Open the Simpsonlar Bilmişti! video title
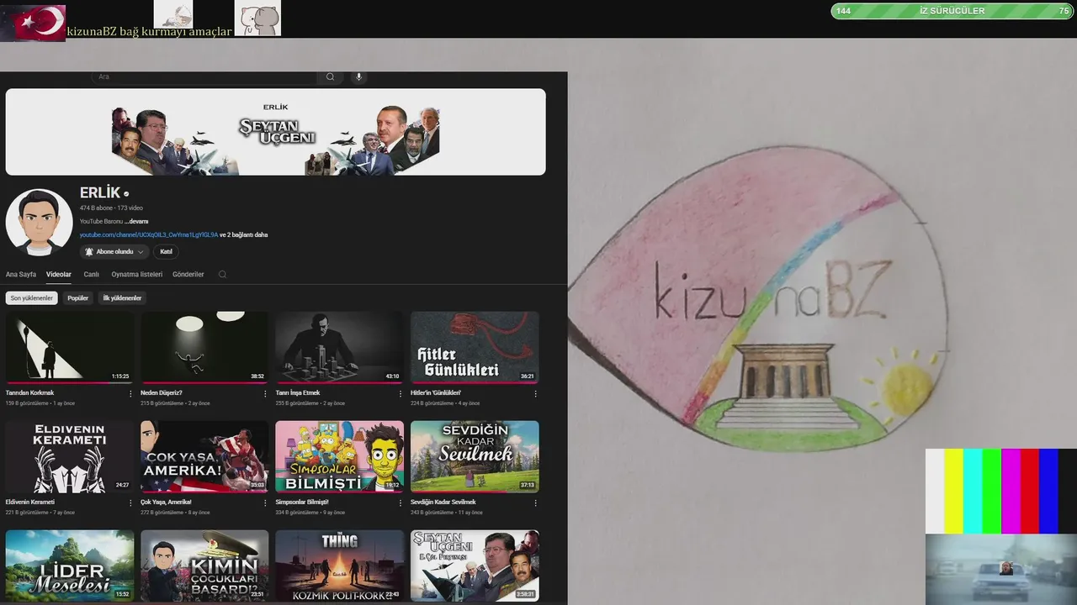The height and width of the screenshot is (605, 1077). tap(302, 502)
